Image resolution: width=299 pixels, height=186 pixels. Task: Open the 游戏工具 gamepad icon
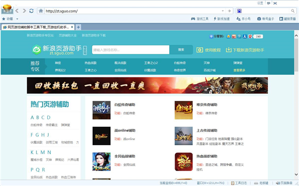click(x=193, y=19)
